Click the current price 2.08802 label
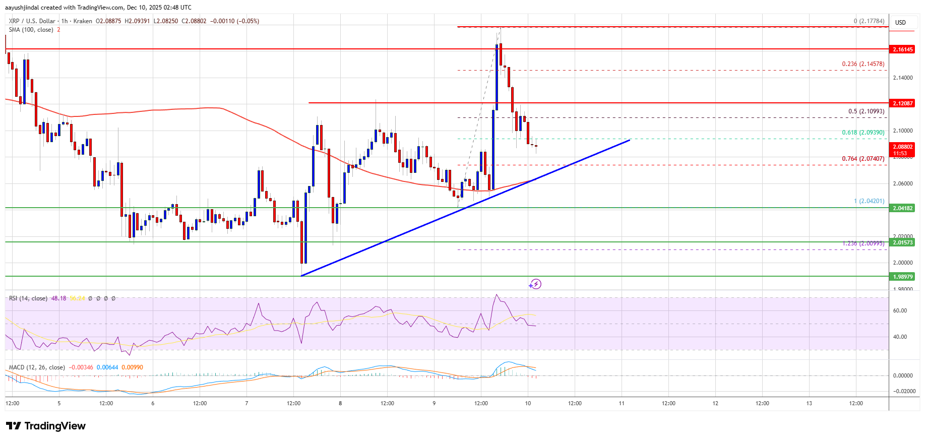The width and height of the screenshot is (925, 441). tap(902, 147)
